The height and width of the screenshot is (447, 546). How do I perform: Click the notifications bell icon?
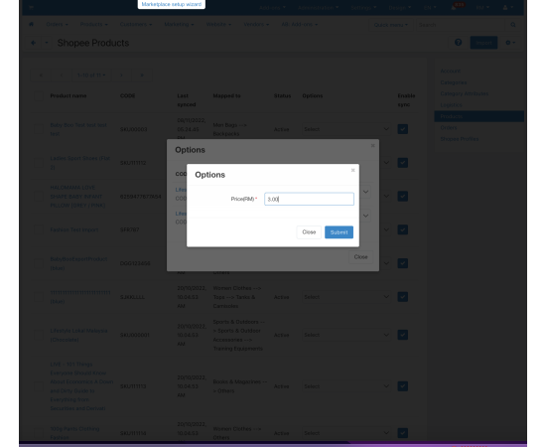[454, 8]
